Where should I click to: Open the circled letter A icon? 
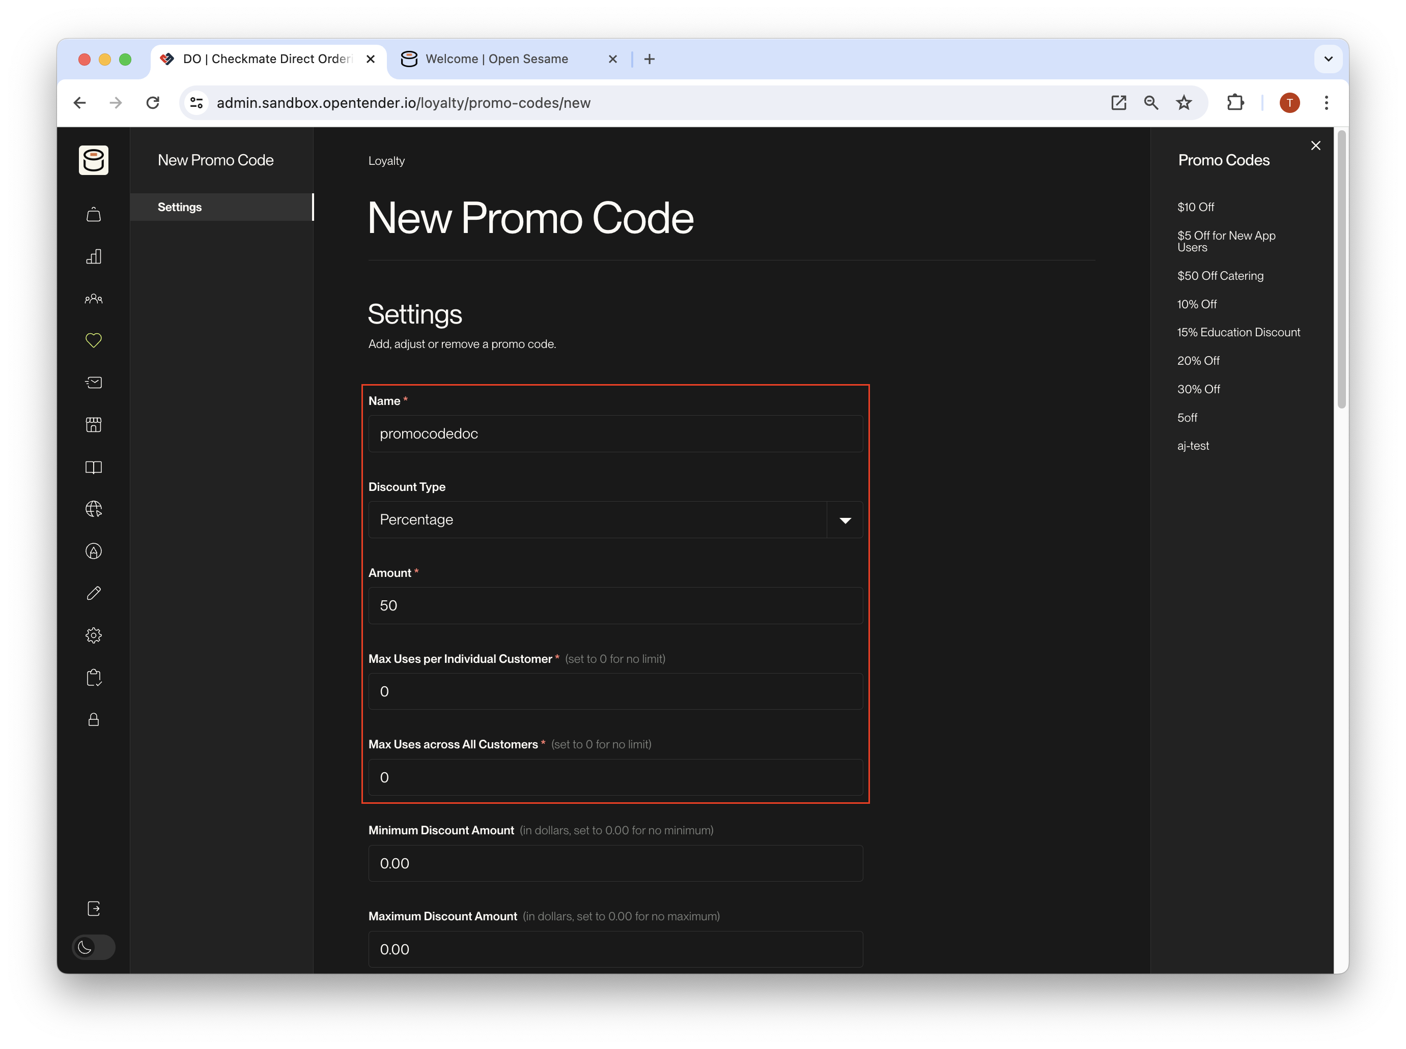click(93, 551)
